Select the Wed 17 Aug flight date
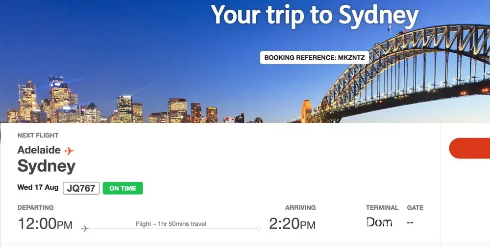The width and height of the screenshot is (490, 247). (38, 187)
